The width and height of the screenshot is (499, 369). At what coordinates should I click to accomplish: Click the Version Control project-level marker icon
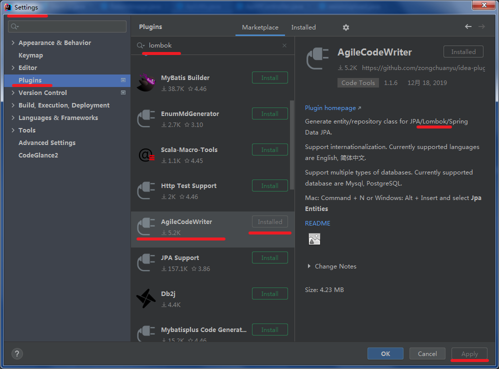tap(123, 92)
